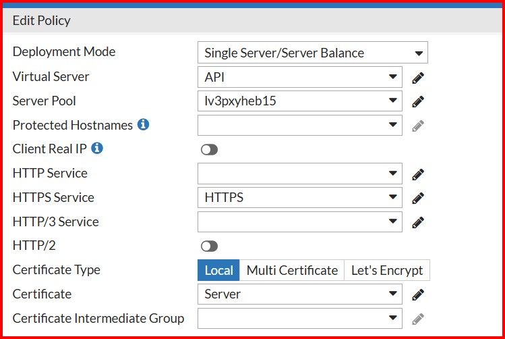Enable the Client Real IP switch
This screenshot has height=339, width=505.
[209, 150]
